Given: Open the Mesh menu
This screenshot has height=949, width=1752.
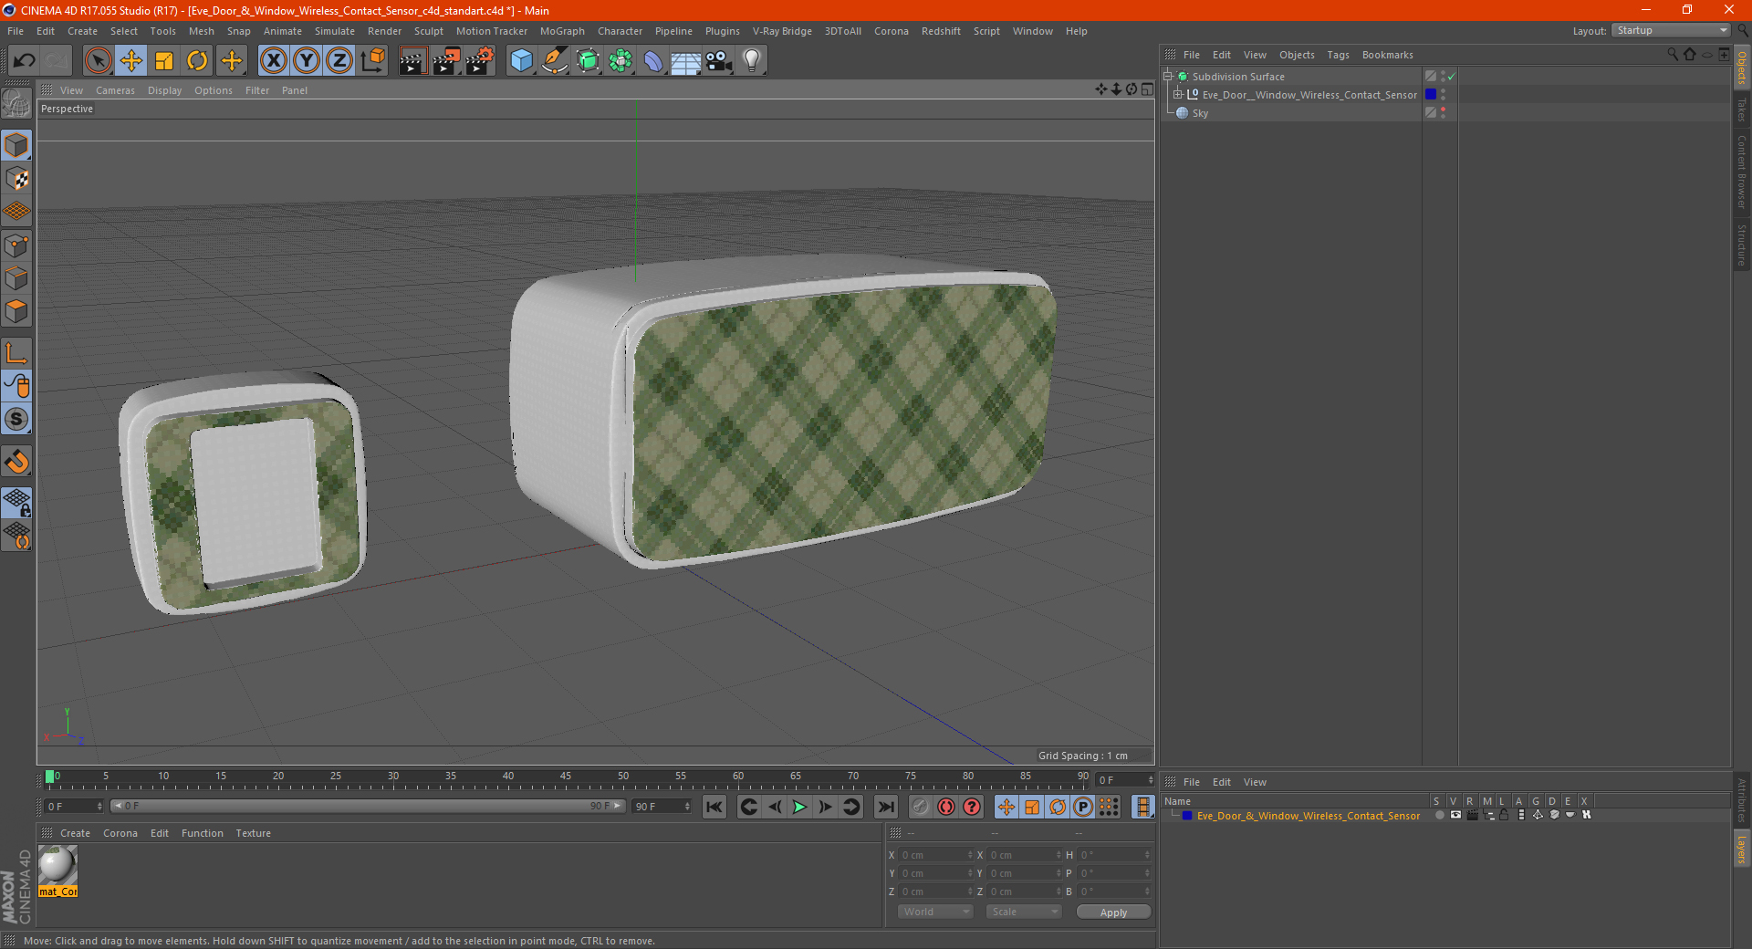Looking at the screenshot, I should click(201, 31).
